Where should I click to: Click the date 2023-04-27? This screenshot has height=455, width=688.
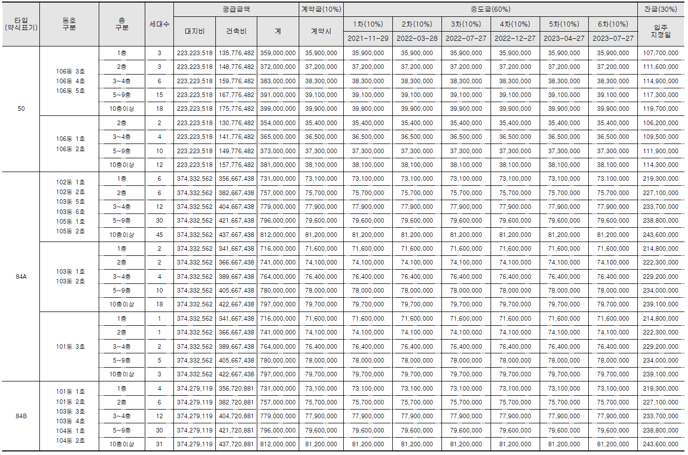pos(564,39)
